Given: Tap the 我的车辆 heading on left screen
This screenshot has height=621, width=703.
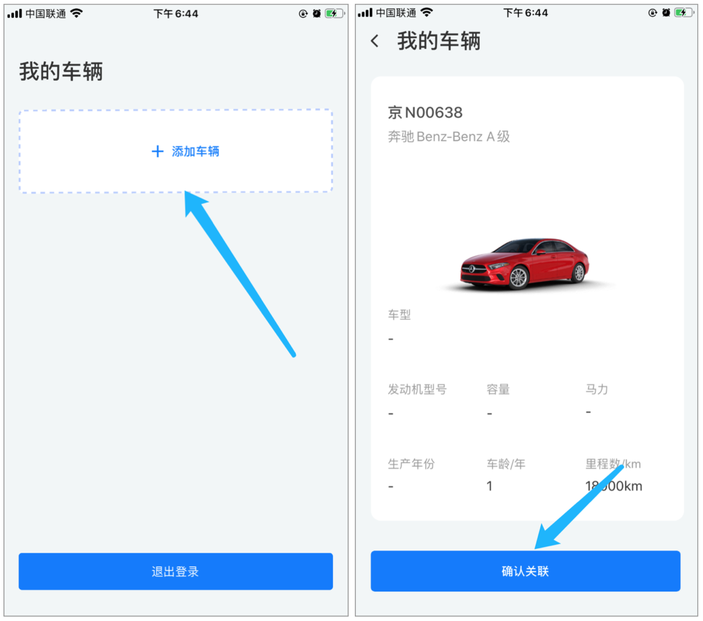Looking at the screenshot, I should tap(61, 71).
